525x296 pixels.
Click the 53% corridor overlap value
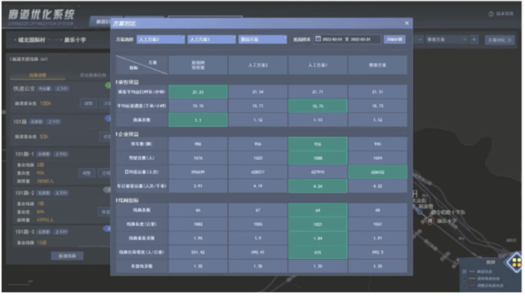click(44, 137)
